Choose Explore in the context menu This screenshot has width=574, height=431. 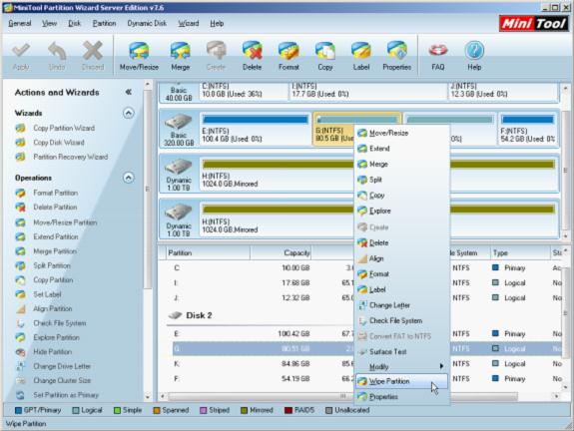(x=401, y=211)
